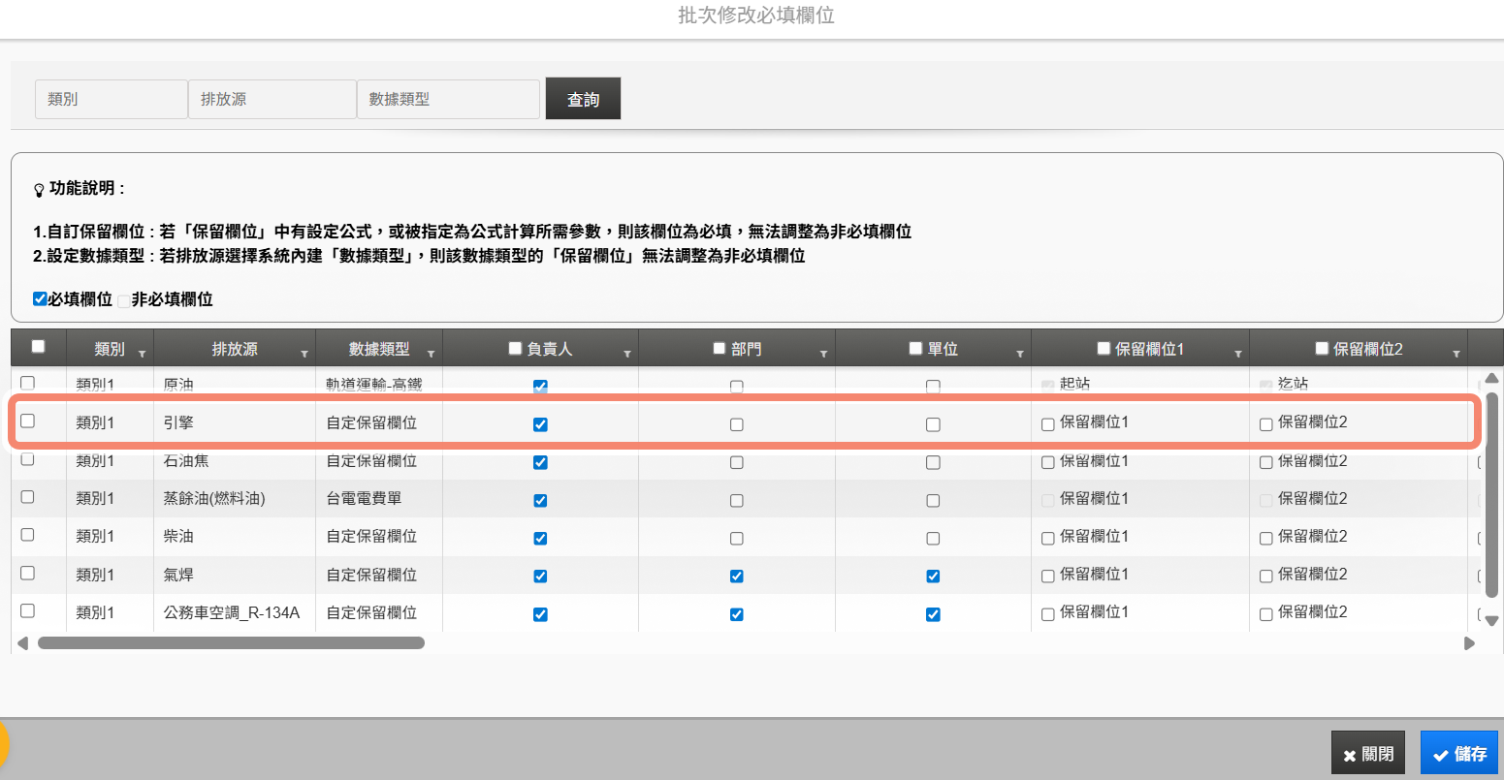Click the 部門 column filter icon
1504x780 pixels.
point(823,354)
